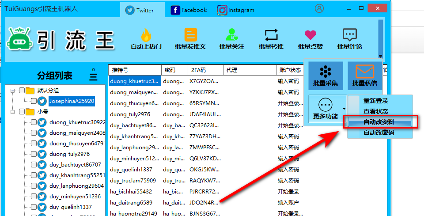Image resolution: width=424 pixels, height=216 pixels.
Task: Open 批量采集 batch collect tool
Action: click(x=326, y=74)
